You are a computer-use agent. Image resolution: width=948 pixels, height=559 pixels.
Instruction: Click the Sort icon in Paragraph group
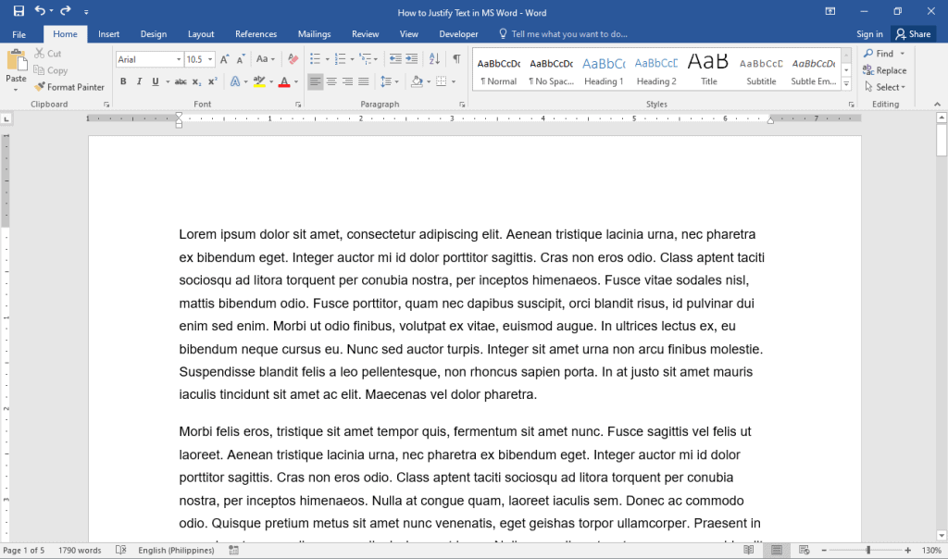[x=434, y=57]
